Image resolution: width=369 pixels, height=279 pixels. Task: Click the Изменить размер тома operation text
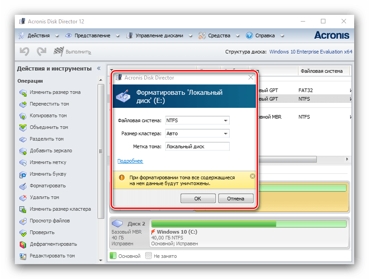[x=55, y=92]
